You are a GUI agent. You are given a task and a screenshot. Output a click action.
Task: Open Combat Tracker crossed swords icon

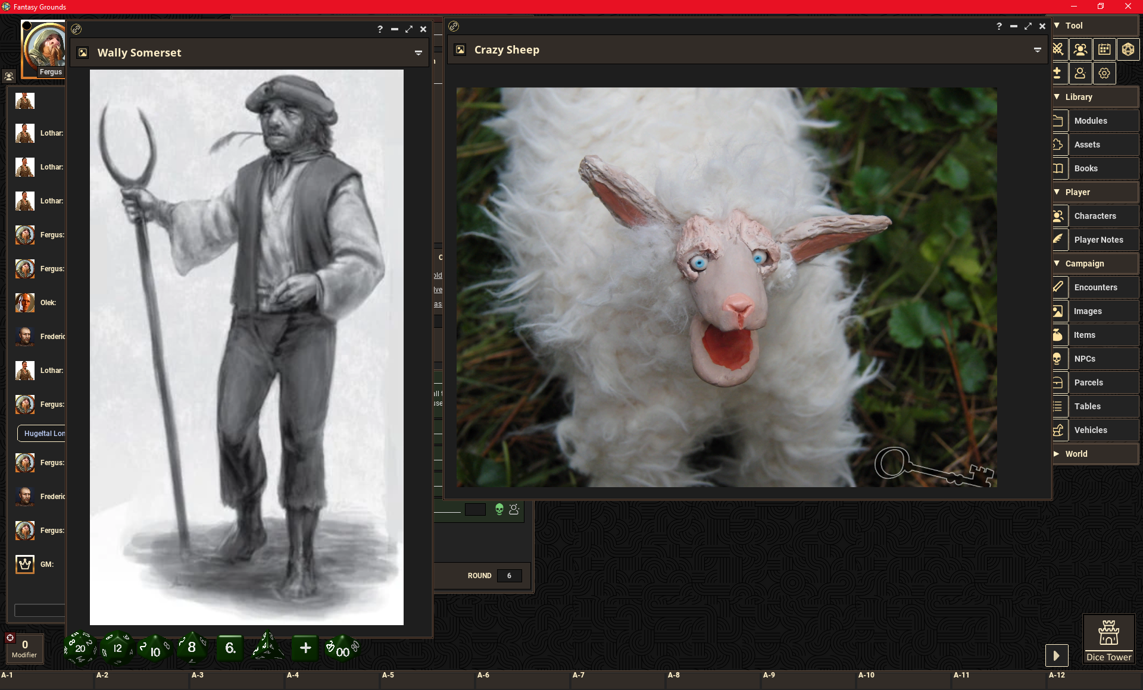pyautogui.click(x=1058, y=49)
